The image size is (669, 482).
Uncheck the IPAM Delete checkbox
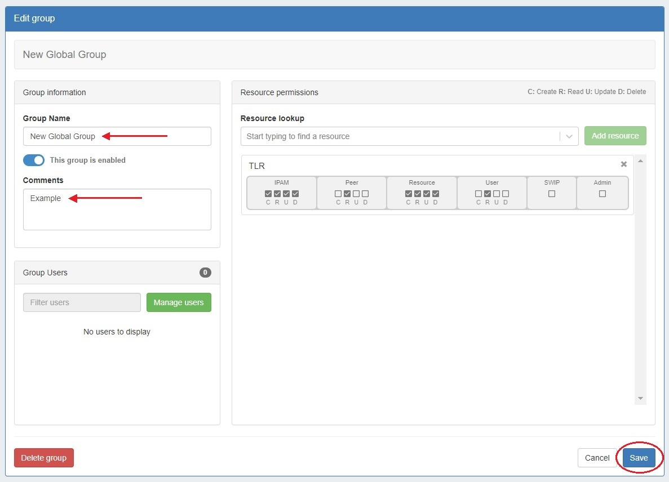coord(295,194)
